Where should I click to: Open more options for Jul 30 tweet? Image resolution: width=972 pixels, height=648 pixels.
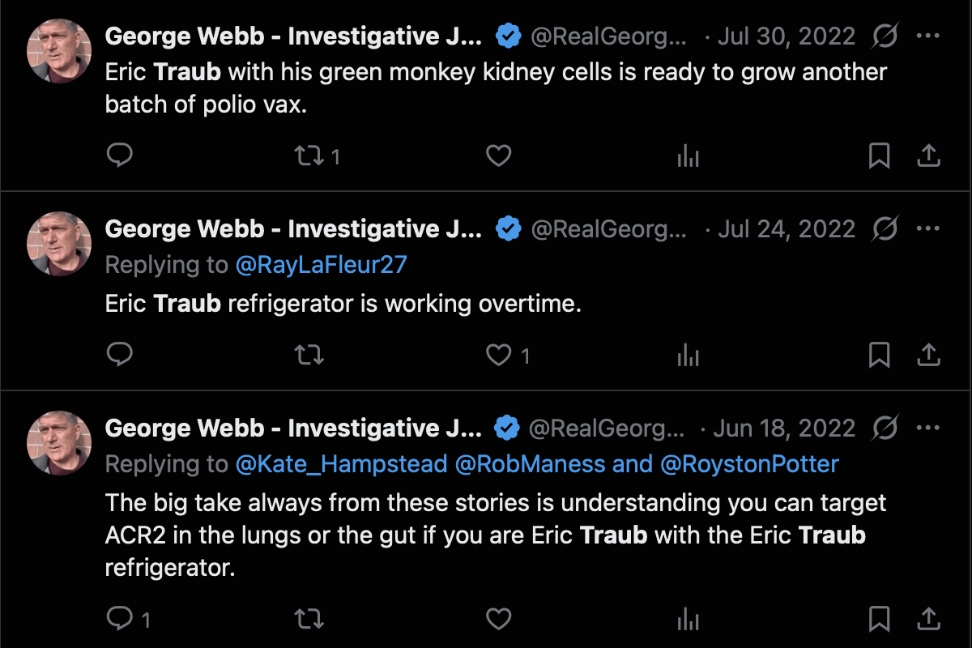(928, 36)
